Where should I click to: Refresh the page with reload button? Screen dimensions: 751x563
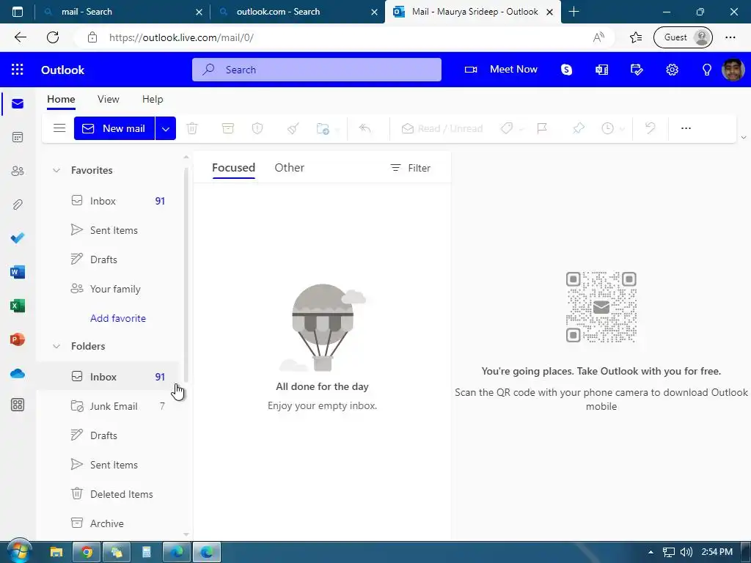pyautogui.click(x=53, y=37)
